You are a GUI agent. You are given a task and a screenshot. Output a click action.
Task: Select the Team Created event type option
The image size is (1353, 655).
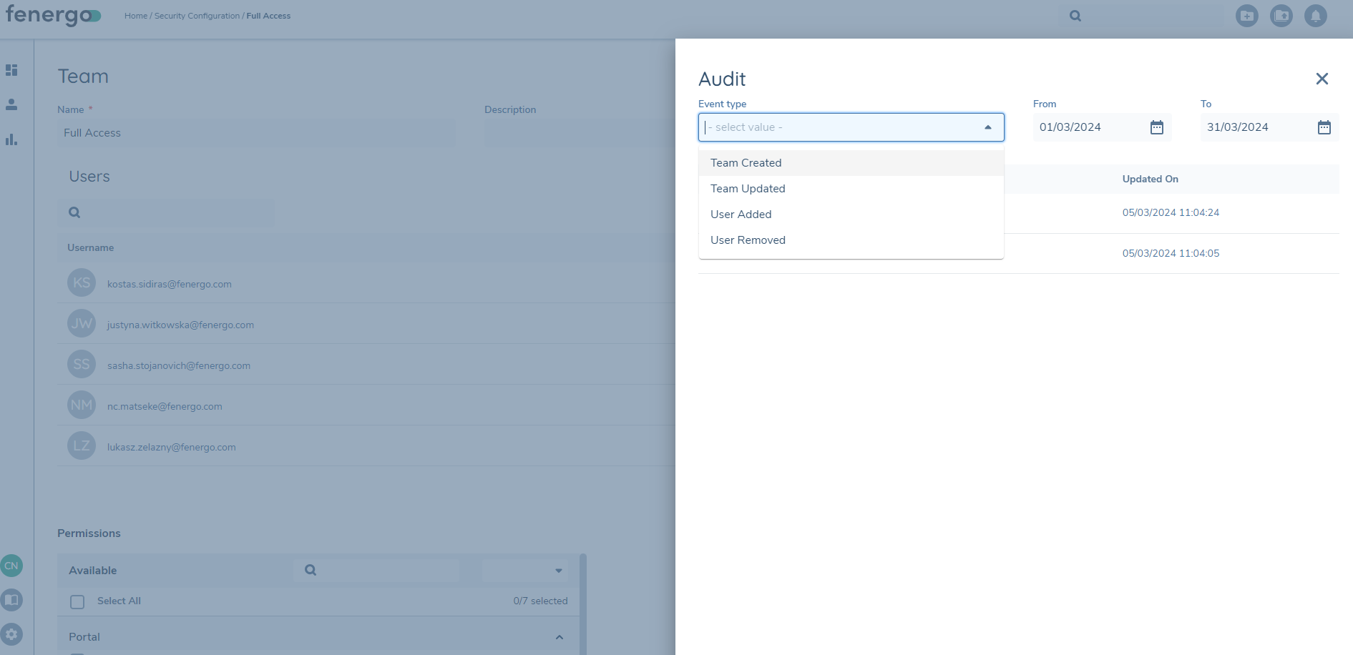tap(746, 162)
